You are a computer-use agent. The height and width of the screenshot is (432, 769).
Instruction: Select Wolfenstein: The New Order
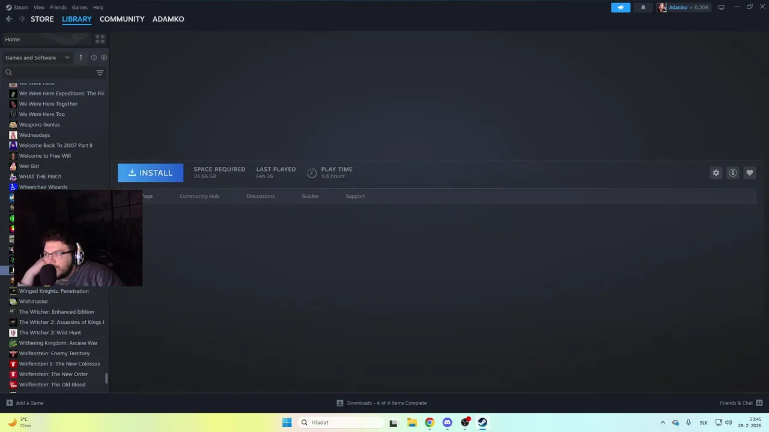pos(54,374)
